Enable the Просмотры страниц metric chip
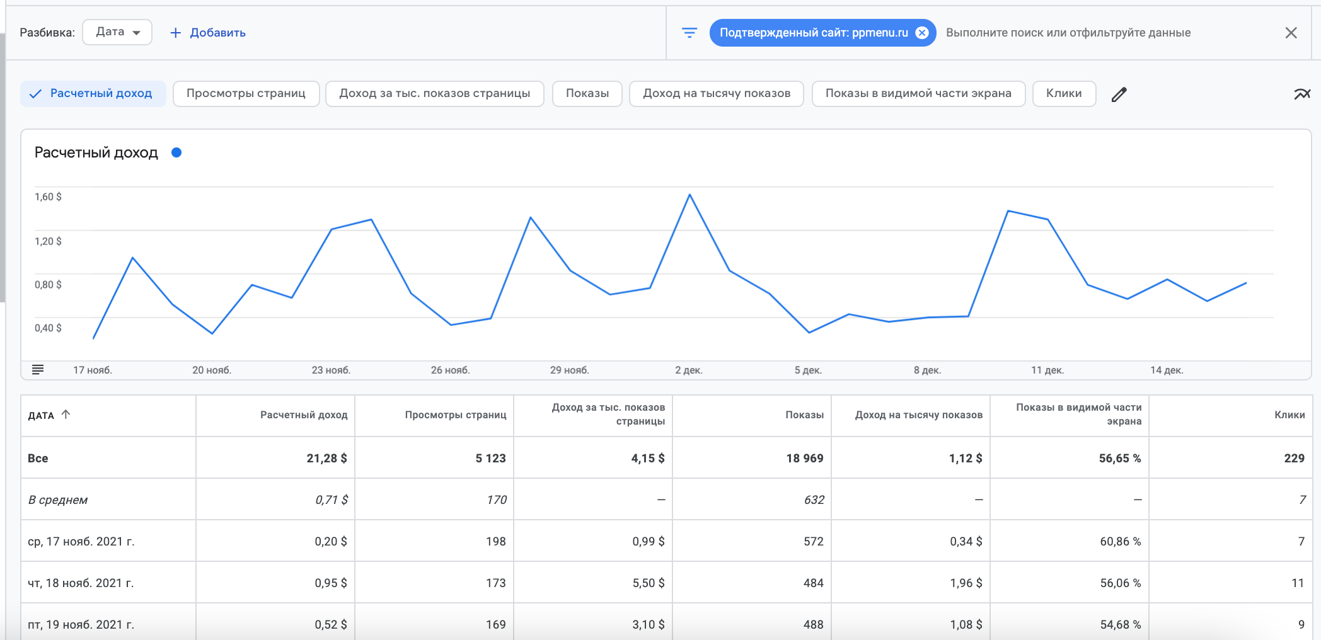Image resolution: width=1321 pixels, height=640 pixels. point(246,94)
